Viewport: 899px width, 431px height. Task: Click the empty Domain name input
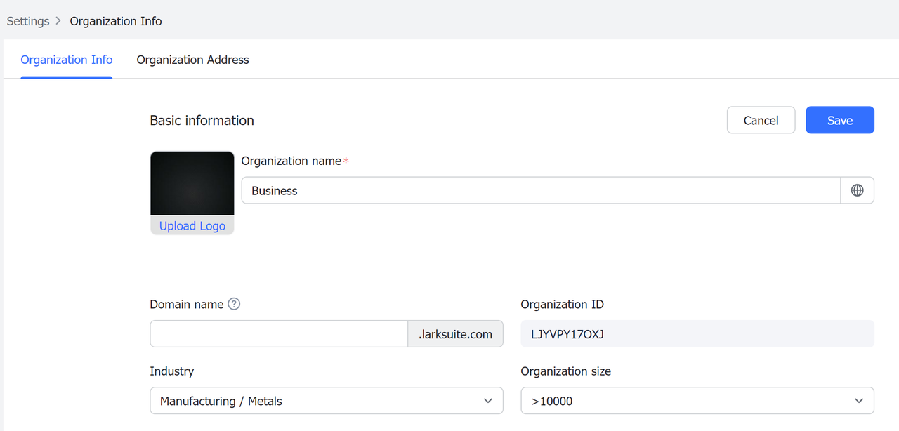[279, 334]
